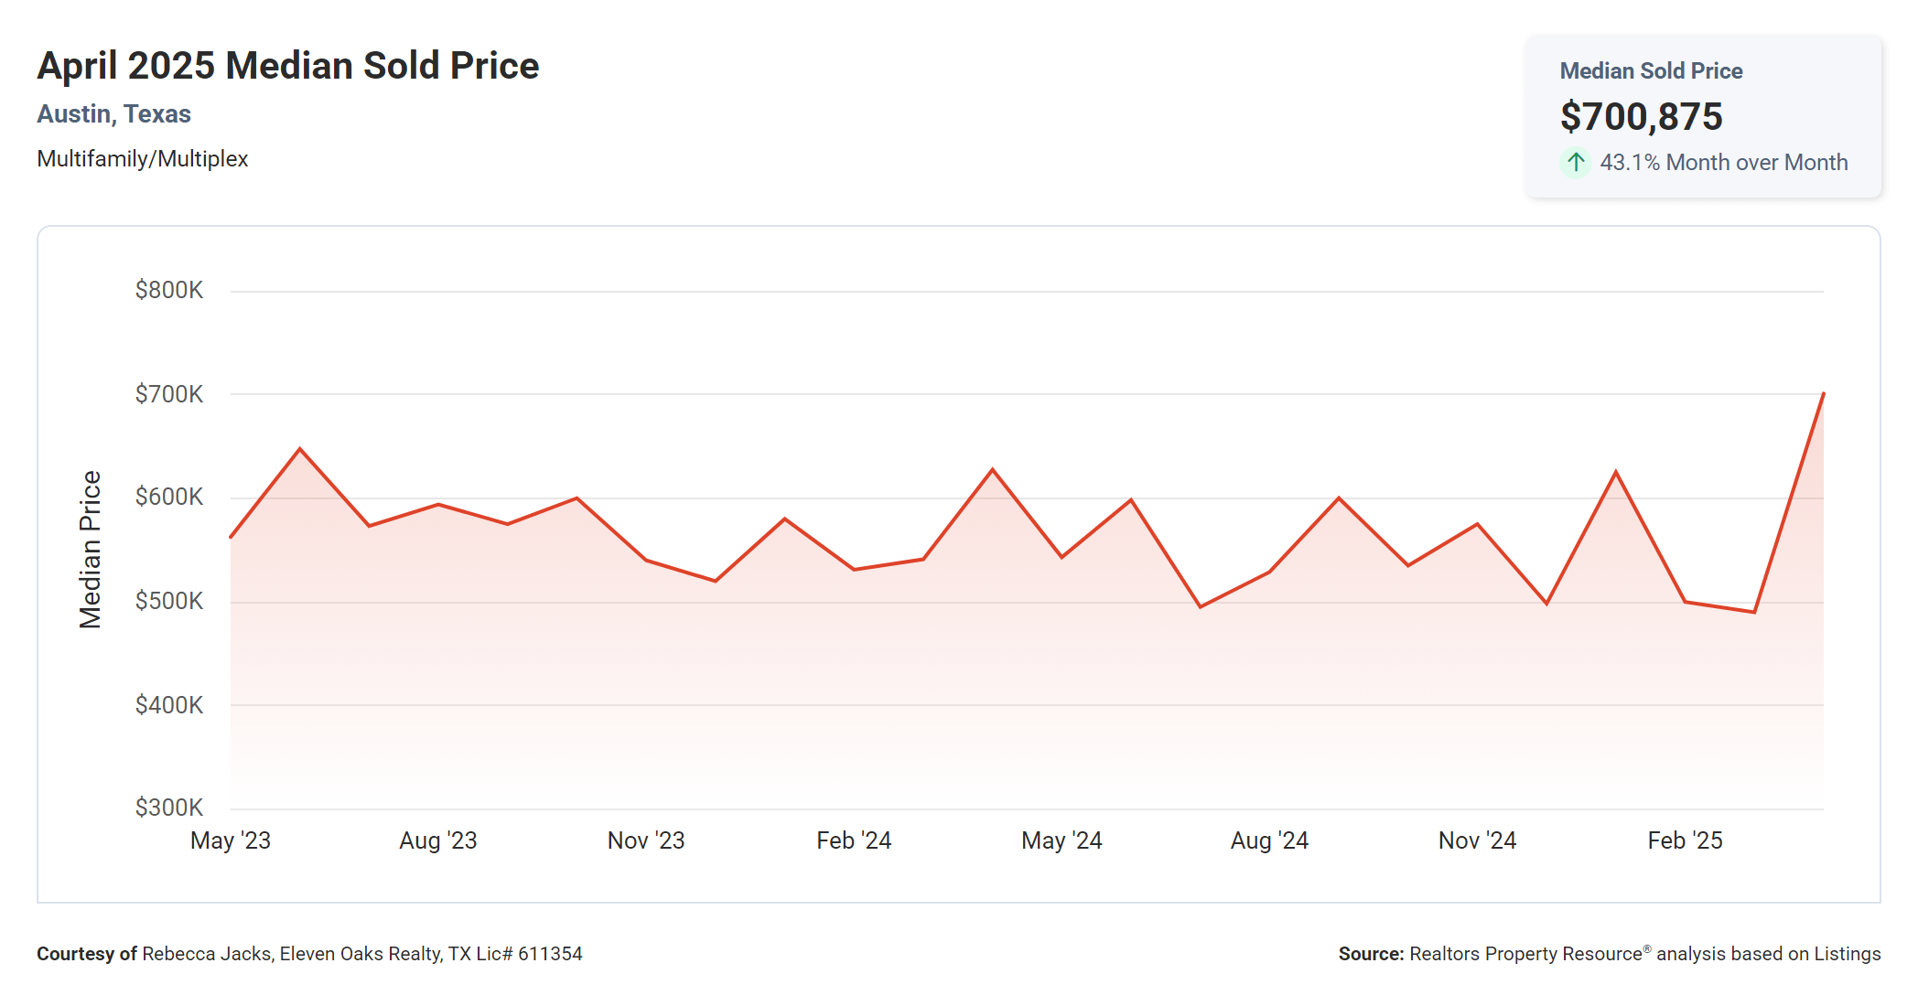Click the Median Sold Price card heading
The height and width of the screenshot is (1006, 1918).
(x=1651, y=70)
